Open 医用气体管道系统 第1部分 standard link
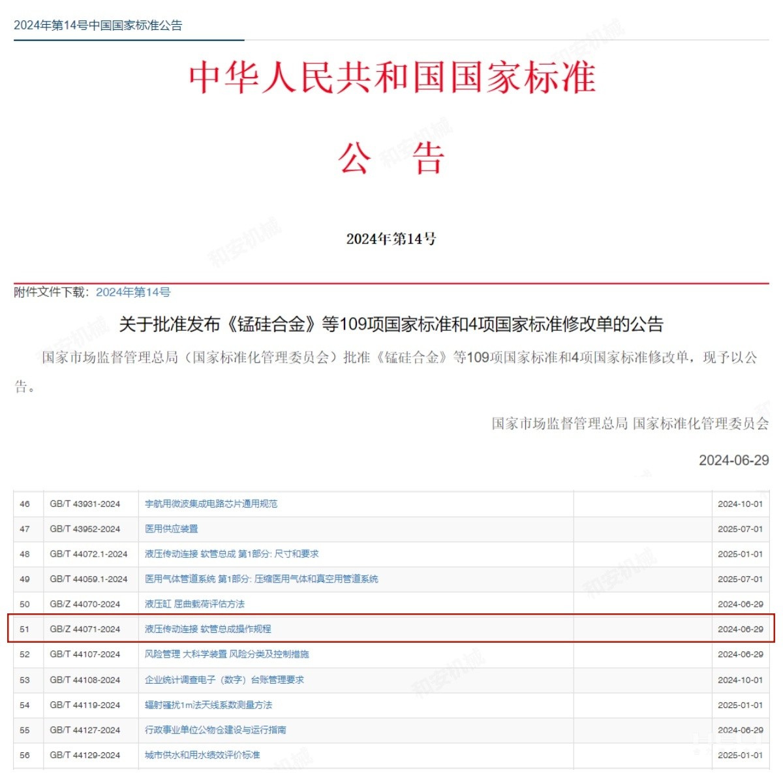Screen dimensions: 783x783 click(x=261, y=579)
